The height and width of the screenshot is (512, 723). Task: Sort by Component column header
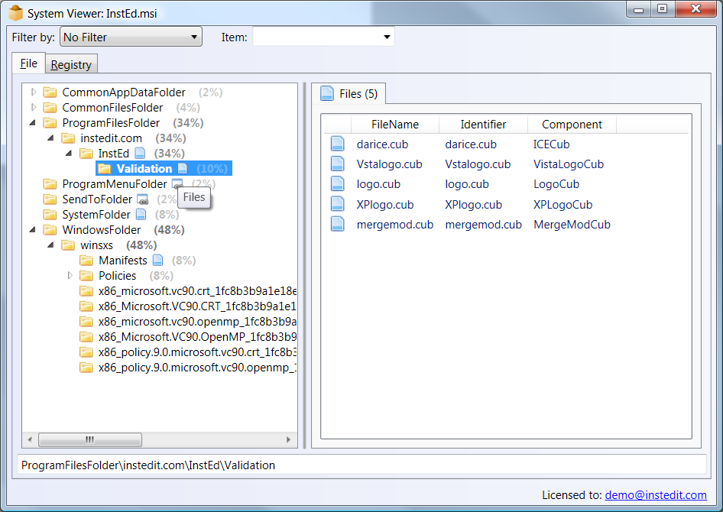[x=572, y=125]
